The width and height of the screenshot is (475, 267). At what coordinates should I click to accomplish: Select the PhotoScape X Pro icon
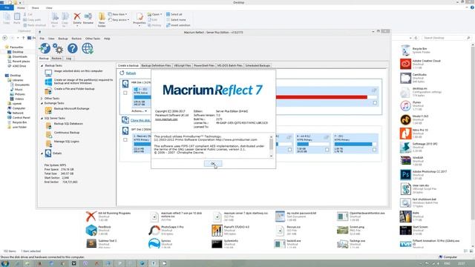click(x=154, y=230)
